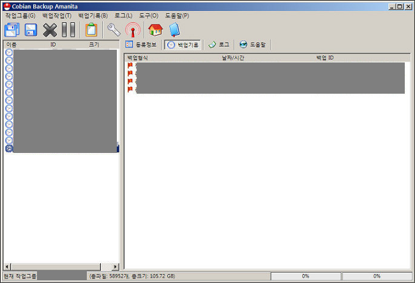Select the 백업기록 tab with clock icon
415x283 pixels.
pyautogui.click(x=183, y=45)
